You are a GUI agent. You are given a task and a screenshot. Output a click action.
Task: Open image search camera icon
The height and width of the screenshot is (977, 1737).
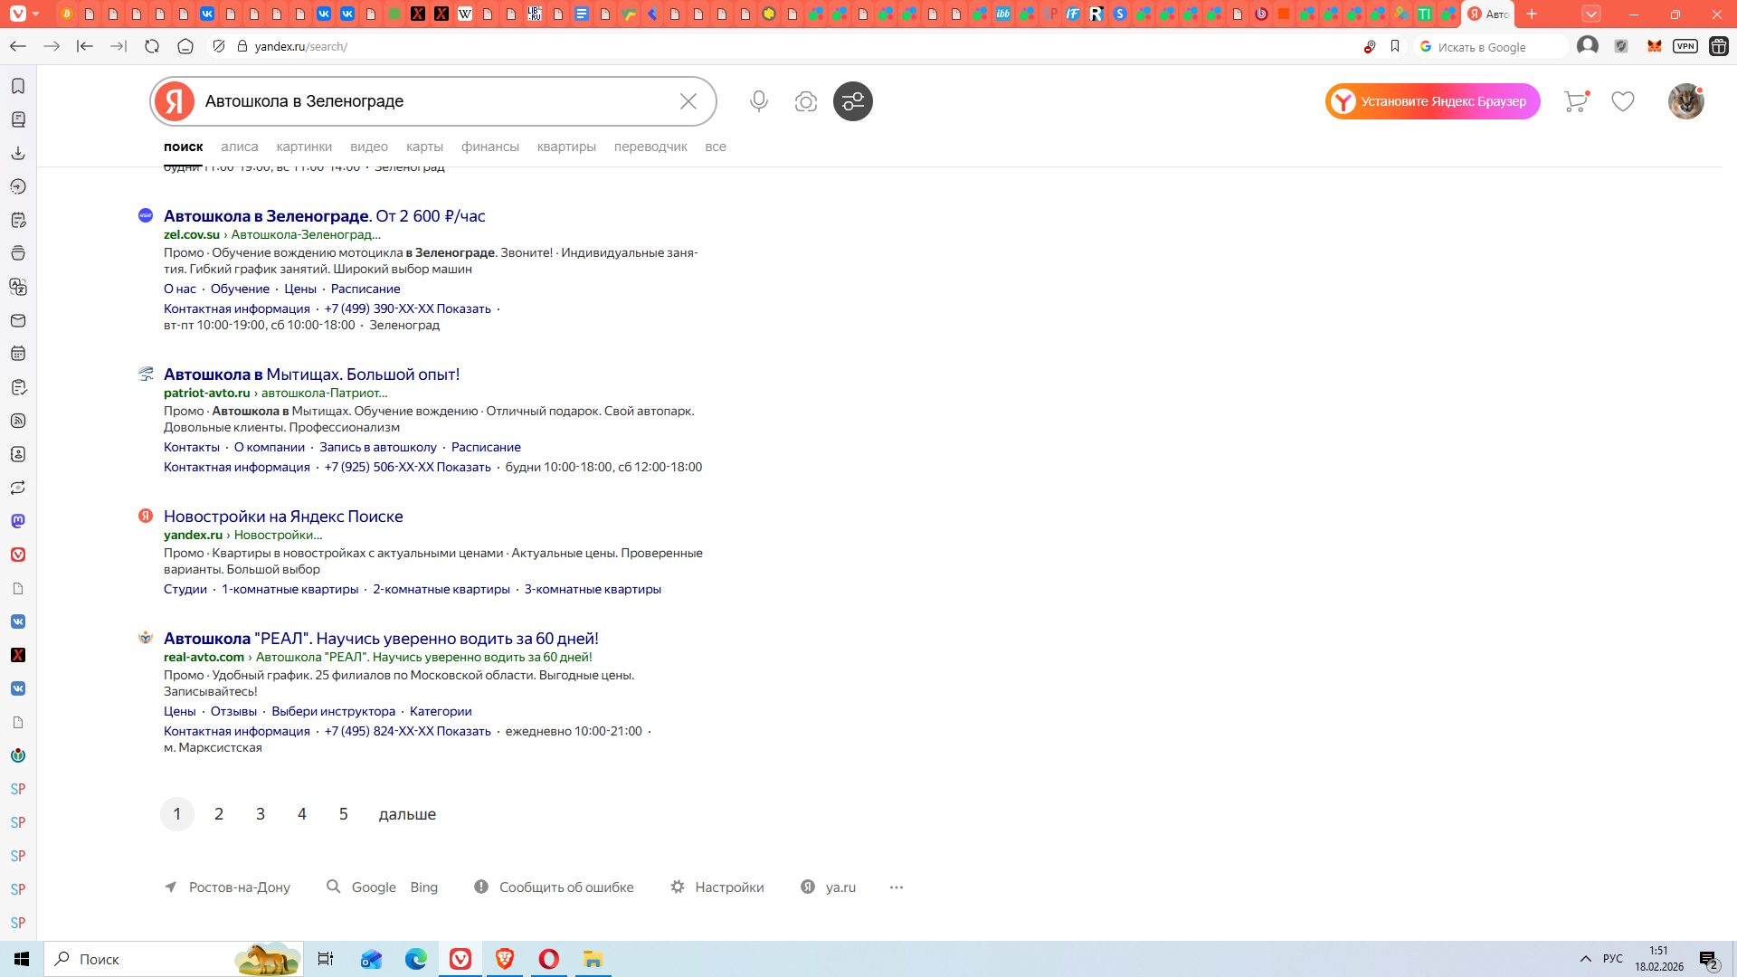[805, 101]
